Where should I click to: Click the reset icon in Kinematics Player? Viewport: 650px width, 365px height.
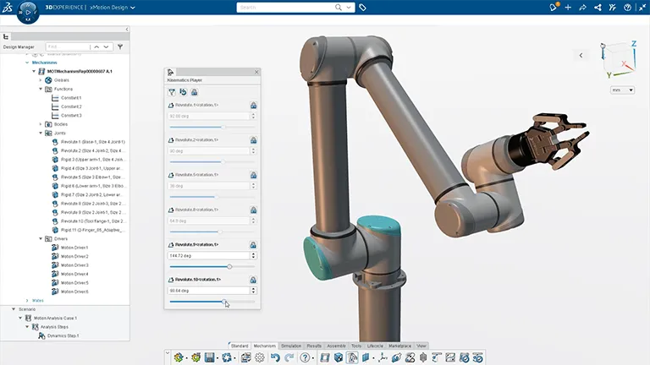pos(183,92)
